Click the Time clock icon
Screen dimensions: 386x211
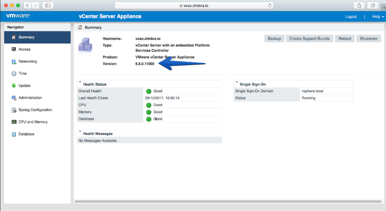[14, 74]
